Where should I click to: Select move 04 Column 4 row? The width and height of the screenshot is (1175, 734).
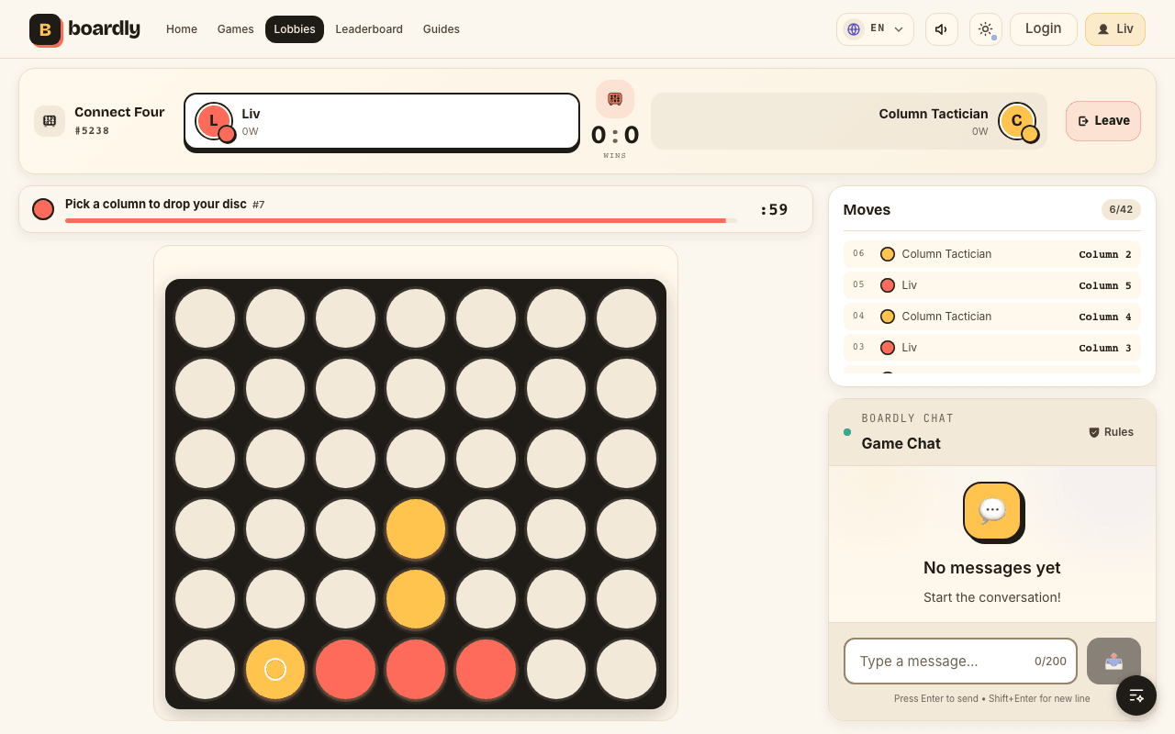coord(992,317)
